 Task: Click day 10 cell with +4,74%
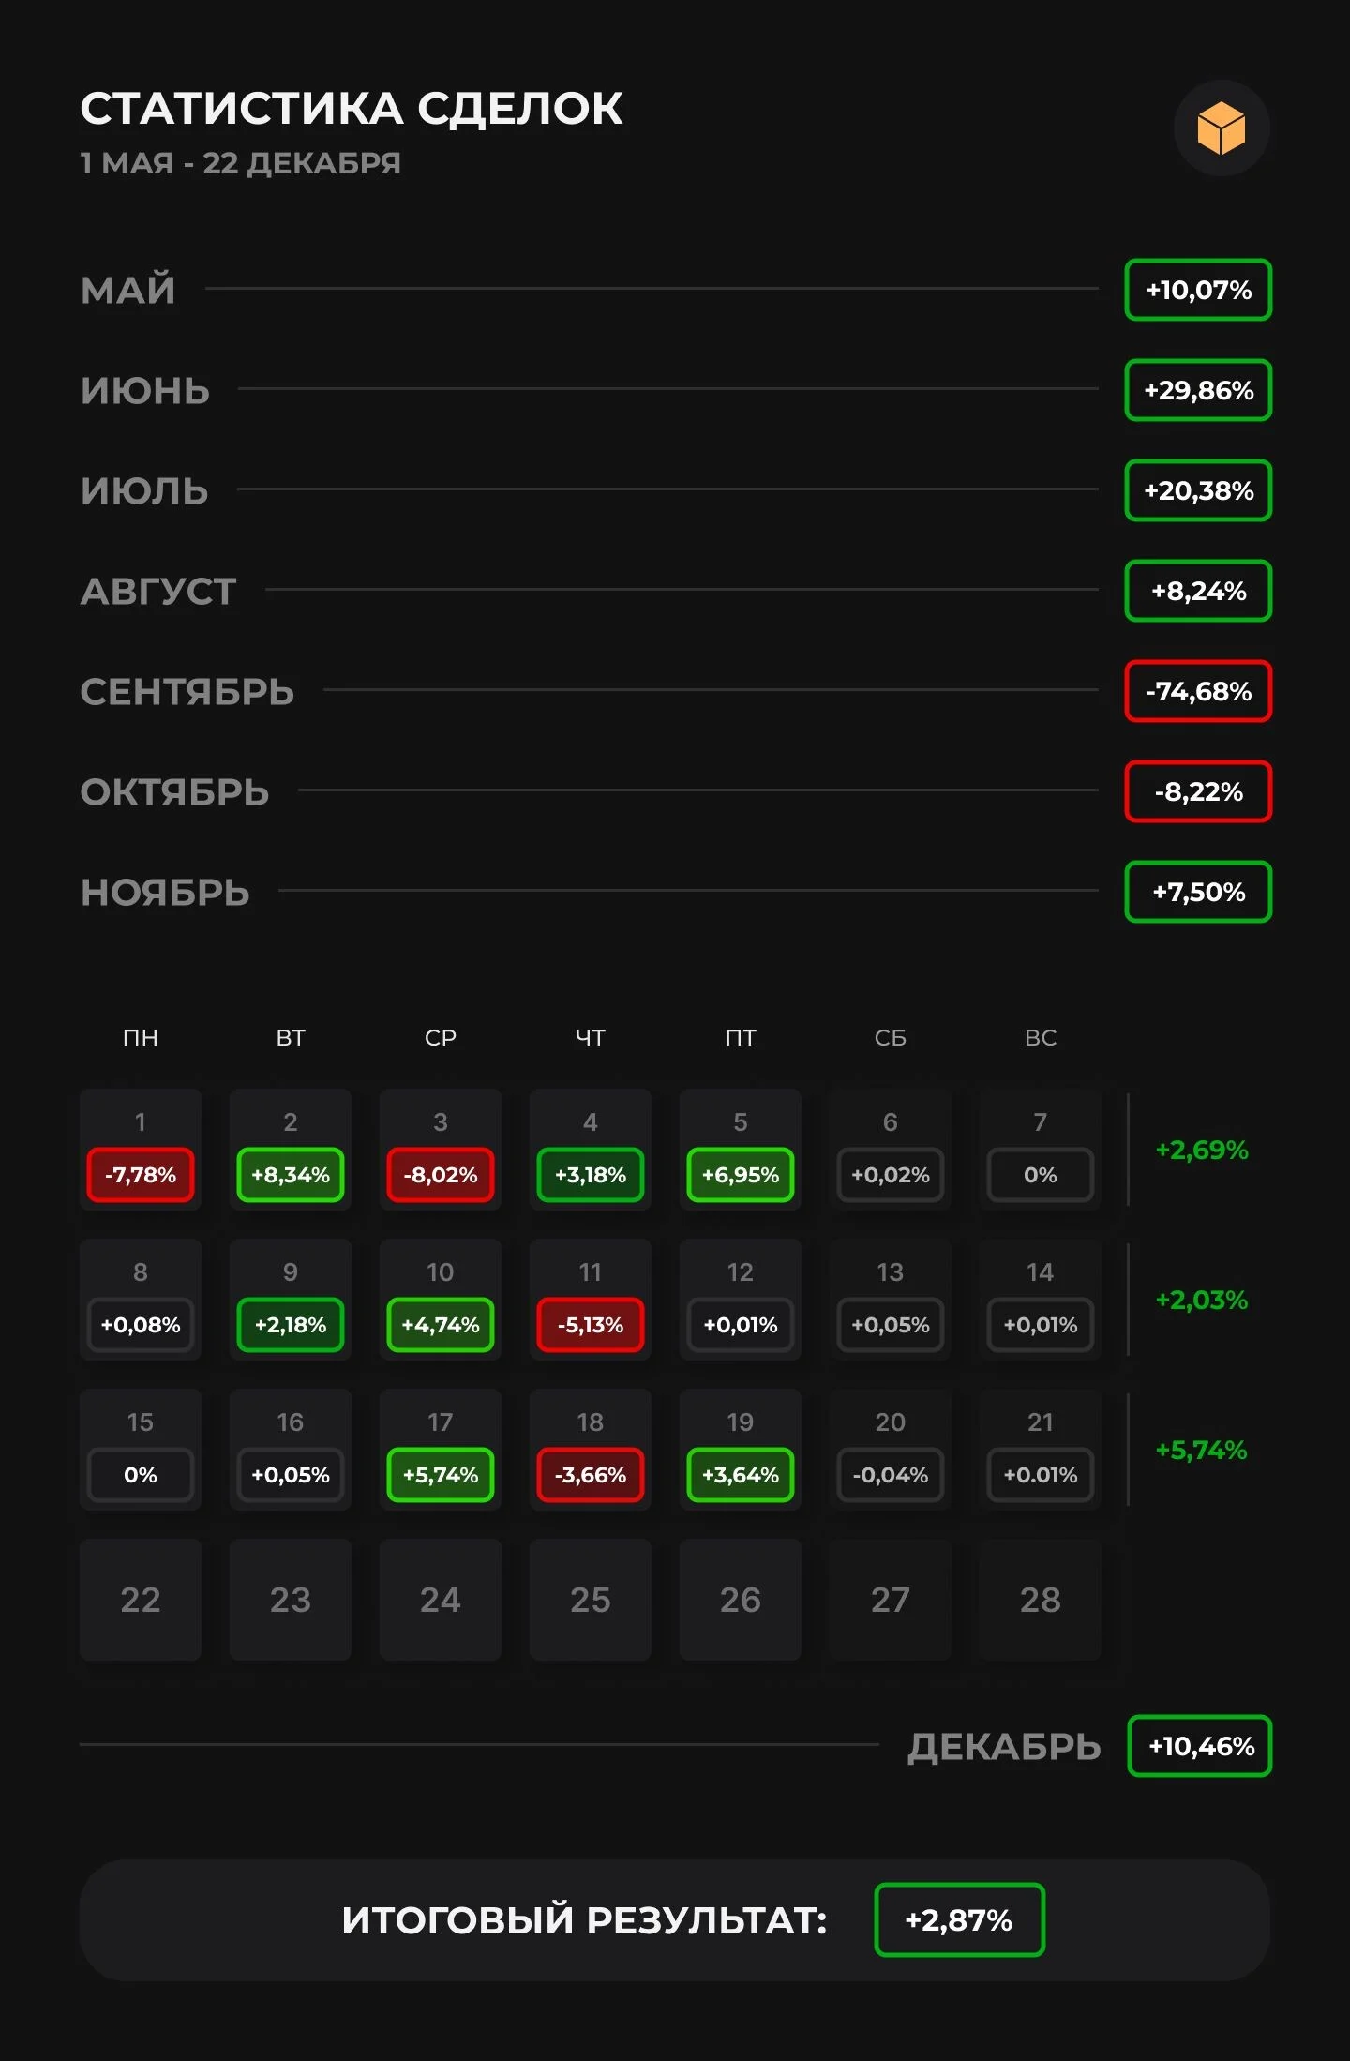tap(441, 1300)
